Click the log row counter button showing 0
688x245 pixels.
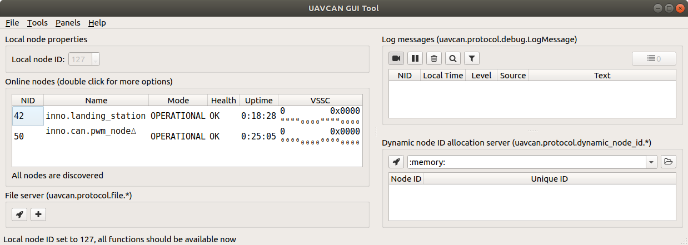coord(654,58)
